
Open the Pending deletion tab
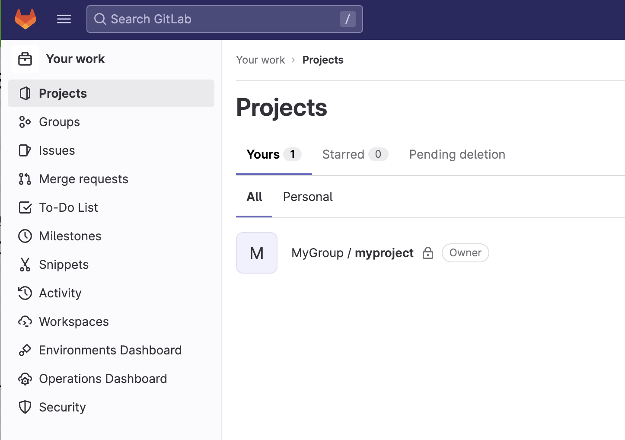(457, 154)
